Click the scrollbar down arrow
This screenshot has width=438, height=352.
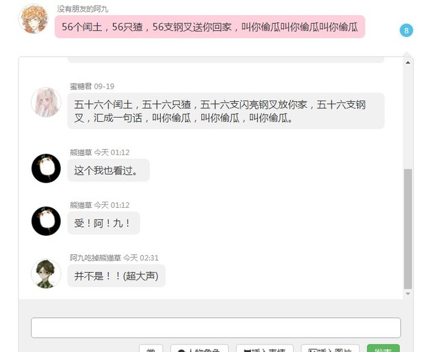(408, 294)
